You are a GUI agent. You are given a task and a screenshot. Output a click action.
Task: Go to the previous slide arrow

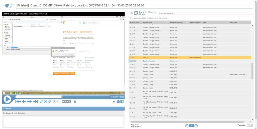(24, 101)
